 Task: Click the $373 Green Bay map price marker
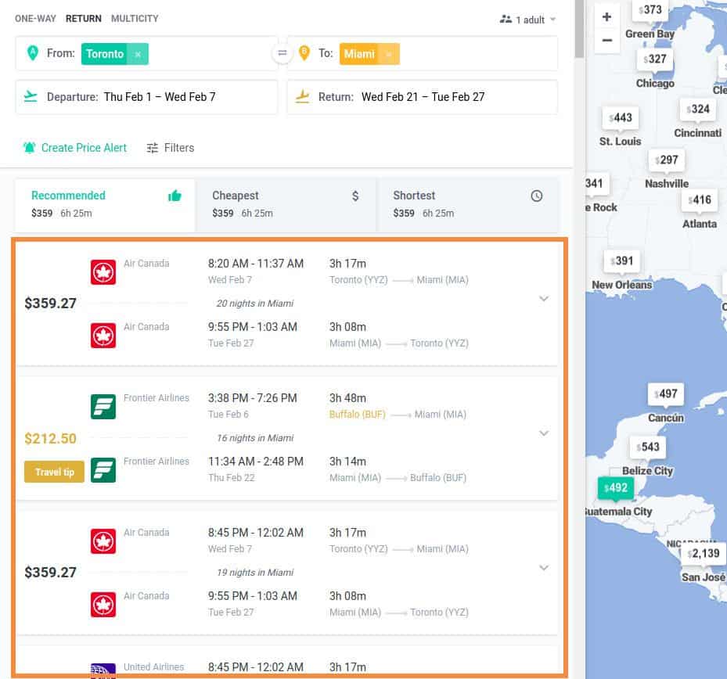coord(650,9)
